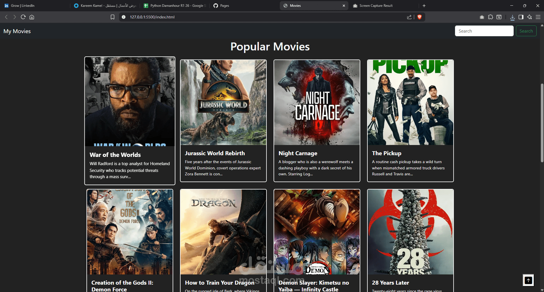
Task: Click the share page icon in address bar
Action: tap(409, 17)
